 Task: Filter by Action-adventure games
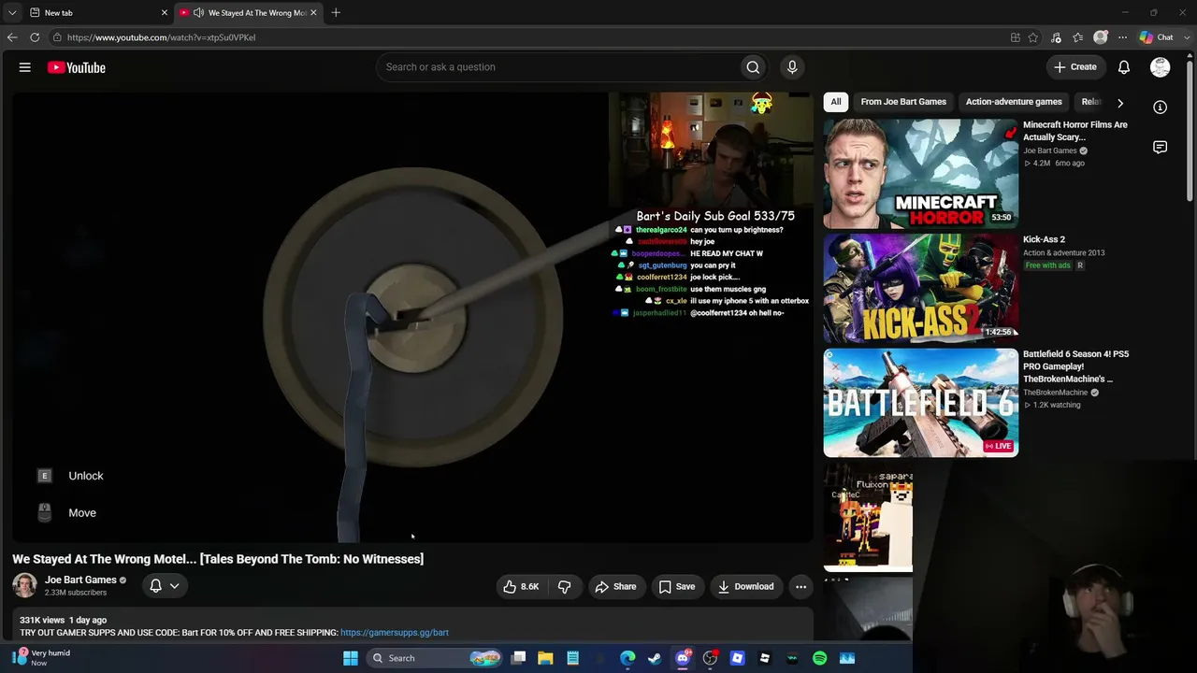pyautogui.click(x=1014, y=102)
